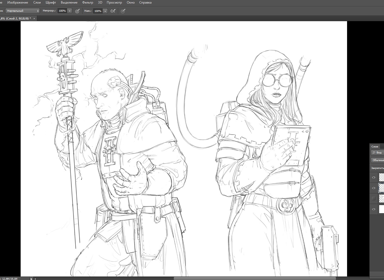Screen dimensions: 384x280
Task: Expand the Непрозр. opacity slider arrow
Action: [x=70, y=11]
